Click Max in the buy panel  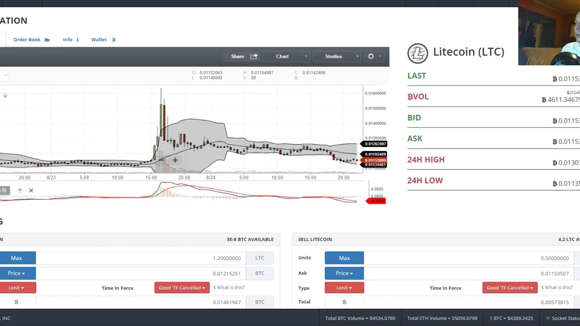[17, 258]
